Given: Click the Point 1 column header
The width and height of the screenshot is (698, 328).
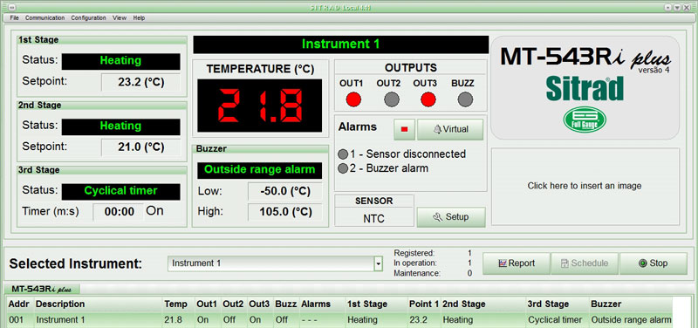Looking at the screenshot, I should (x=424, y=304).
